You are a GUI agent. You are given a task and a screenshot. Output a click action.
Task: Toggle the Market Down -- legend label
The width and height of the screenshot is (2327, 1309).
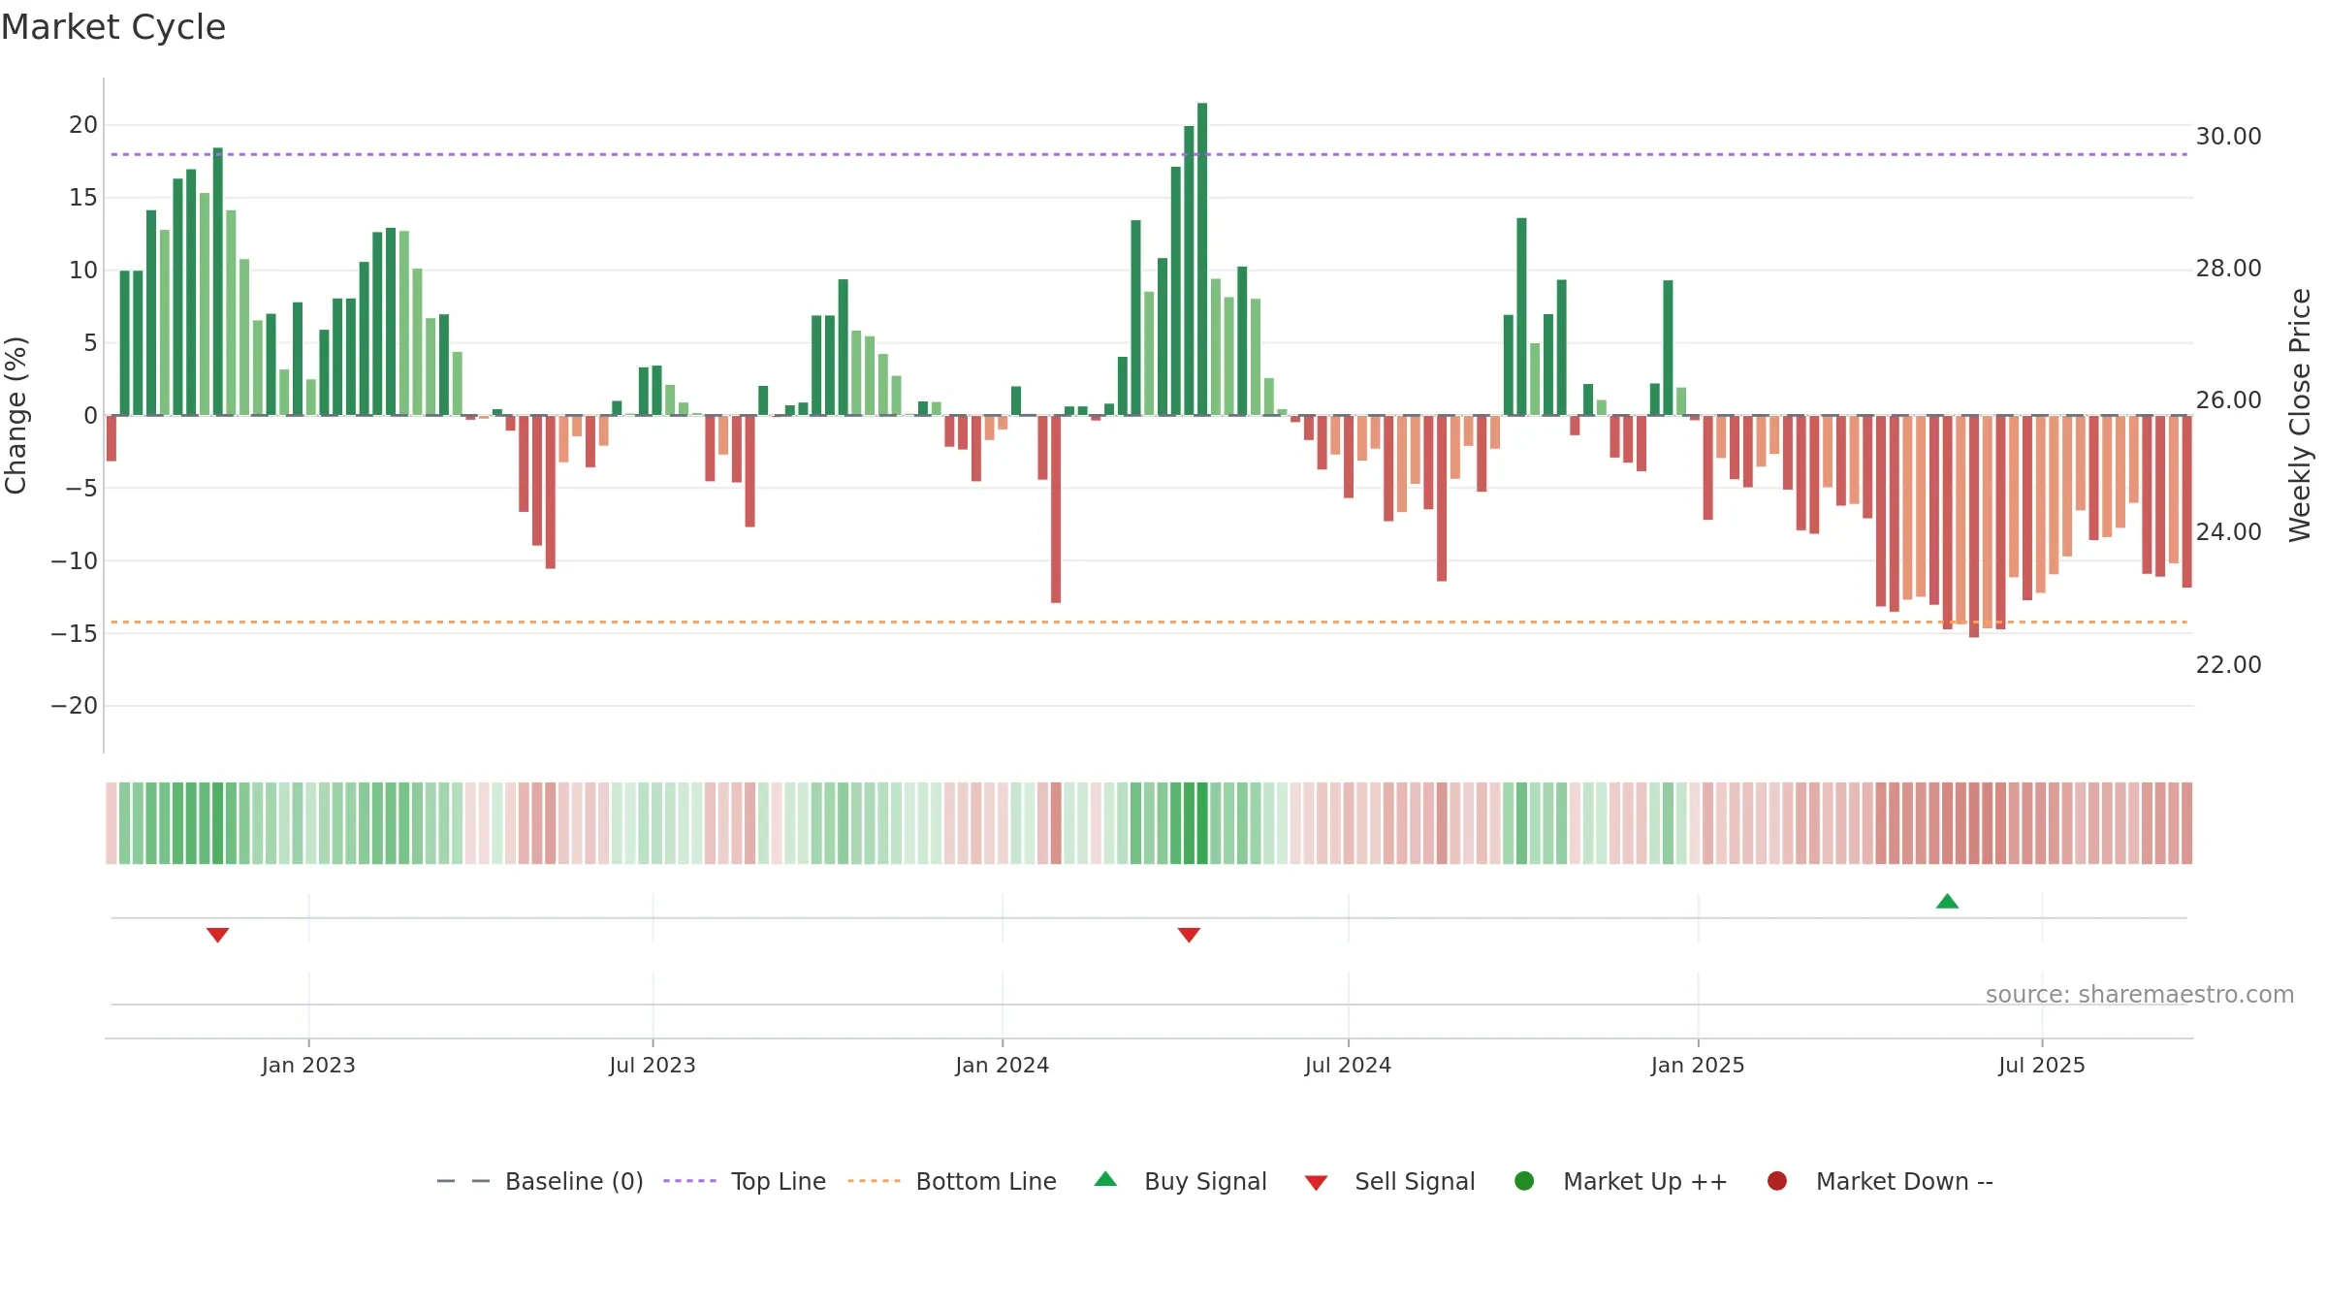[x=1904, y=1181]
